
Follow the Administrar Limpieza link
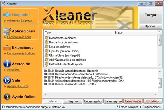[x=19, y=21]
